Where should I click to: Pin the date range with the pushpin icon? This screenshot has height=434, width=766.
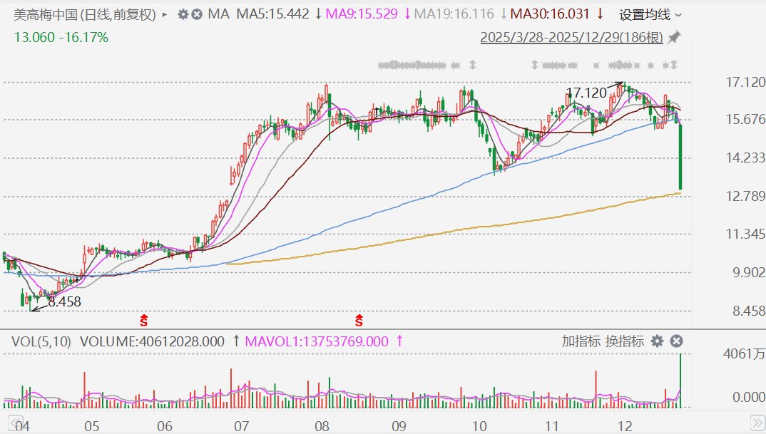click(674, 37)
